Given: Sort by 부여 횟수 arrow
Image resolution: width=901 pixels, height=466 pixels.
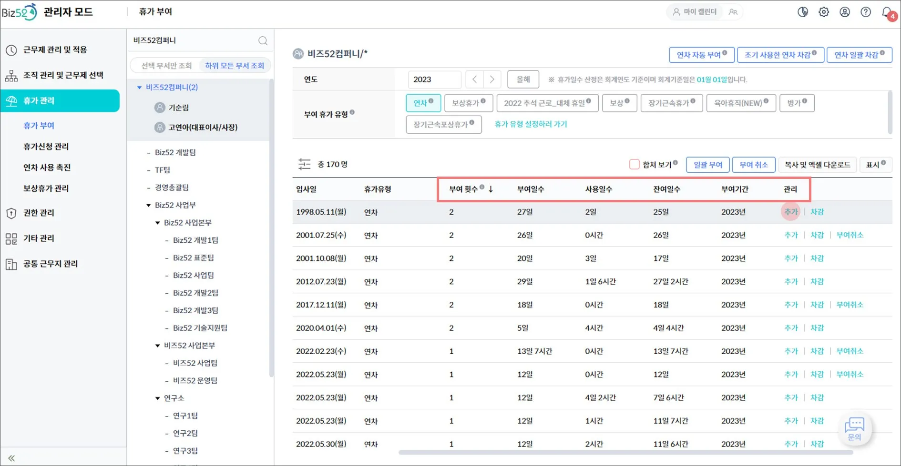Looking at the screenshot, I should (491, 189).
